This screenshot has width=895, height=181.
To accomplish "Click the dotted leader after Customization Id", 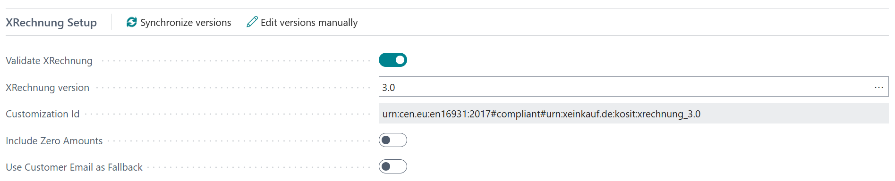I will (x=228, y=114).
